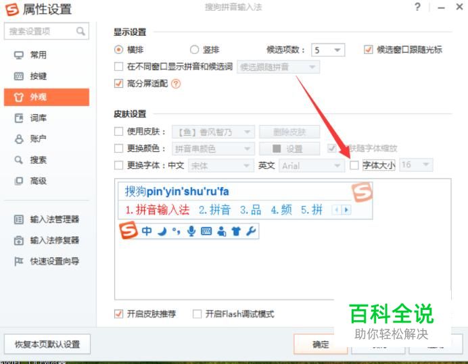Click the user account icon in preview toolbar
This screenshot has height=364, width=468.
click(221, 231)
